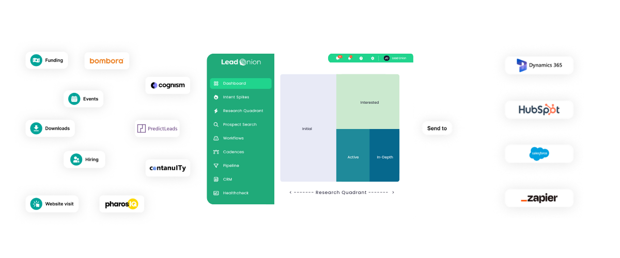Click the Website visit cursor icon
Viewport: 620px width, 258px height.
click(x=36, y=204)
